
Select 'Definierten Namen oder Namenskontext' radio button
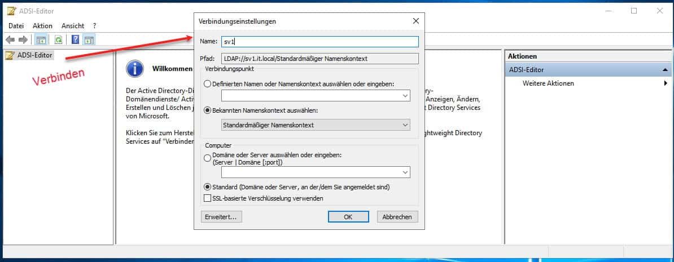pyautogui.click(x=208, y=84)
